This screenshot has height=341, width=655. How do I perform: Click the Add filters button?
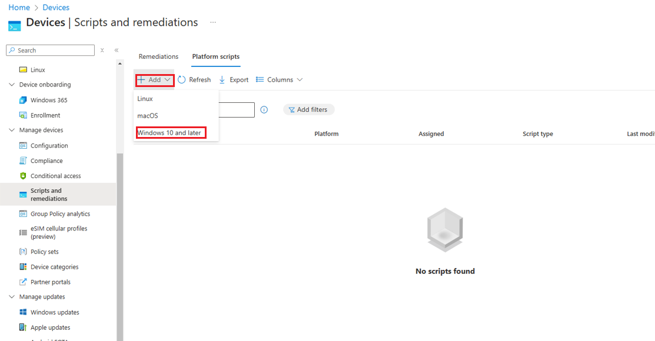[x=309, y=110]
